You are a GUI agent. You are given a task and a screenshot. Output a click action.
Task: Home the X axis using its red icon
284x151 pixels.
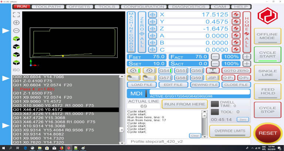[236, 15]
